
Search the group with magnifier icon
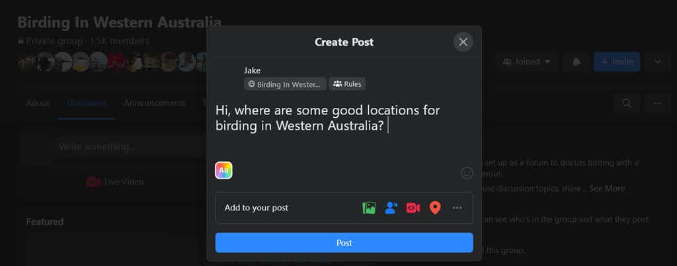(627, 103)
